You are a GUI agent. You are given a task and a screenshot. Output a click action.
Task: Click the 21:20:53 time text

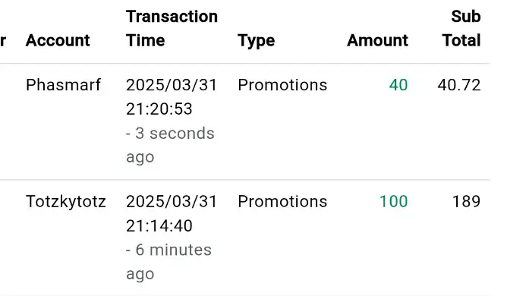click(159, 109)
